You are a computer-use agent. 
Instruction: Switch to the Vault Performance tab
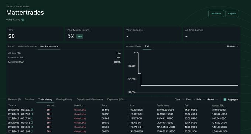coord(27,46)
